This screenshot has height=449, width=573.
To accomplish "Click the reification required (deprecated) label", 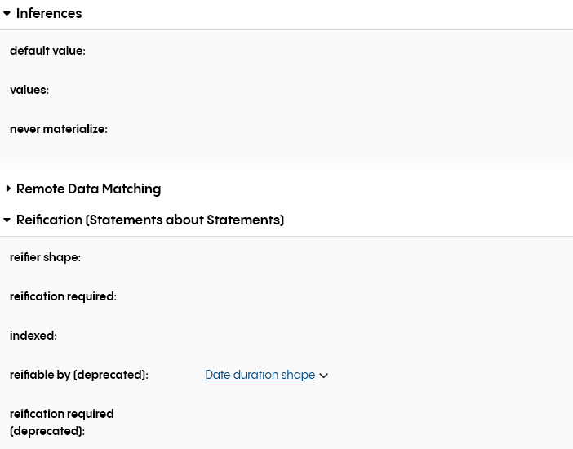I will click(x=61, y=422).
